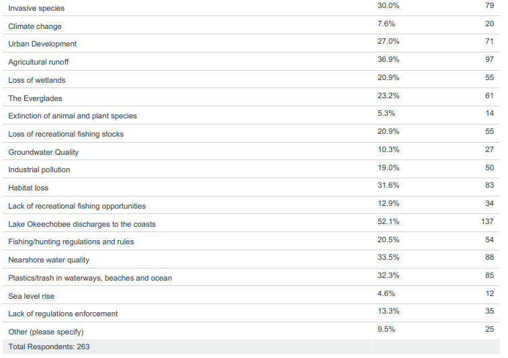Screen dimensions: 508x358
Task: Select the Nearshore water quality label
Action: (x=48, y=260)
